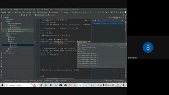Open the Layout Inspector panel
Screen dimensions: 169x95
(119, 80)
